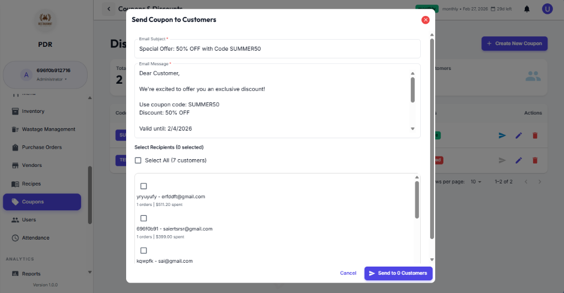
Task: Click the Vendors storefront icon
Action: 15,165
